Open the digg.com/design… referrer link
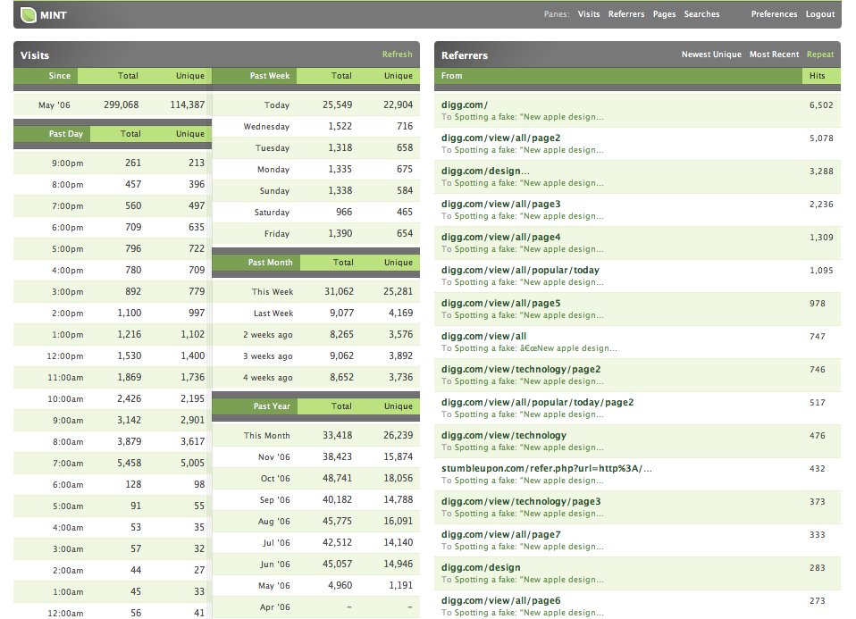The width and height of the screenshot is (856, 619). 485,171
